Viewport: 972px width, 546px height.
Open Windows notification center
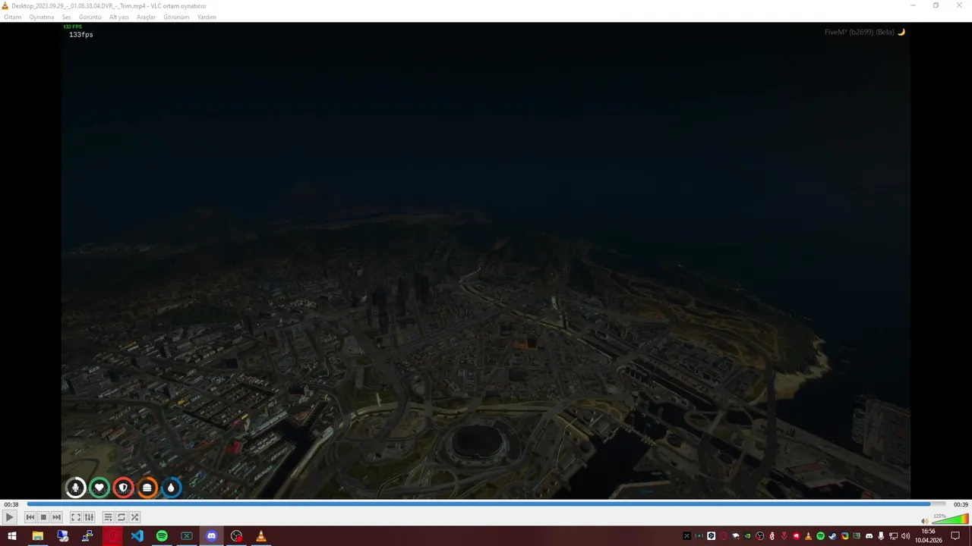955,536
